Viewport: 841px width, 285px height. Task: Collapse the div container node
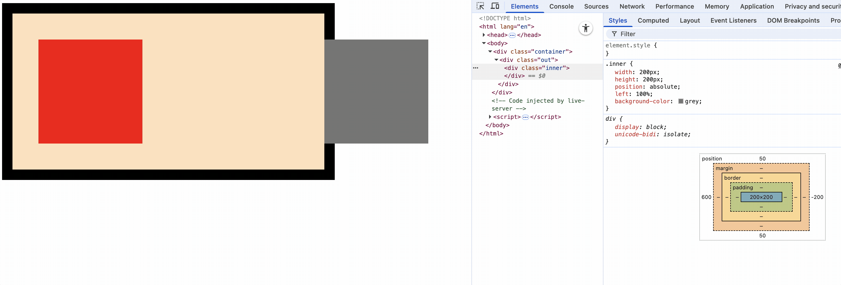(x=490, y=52)
